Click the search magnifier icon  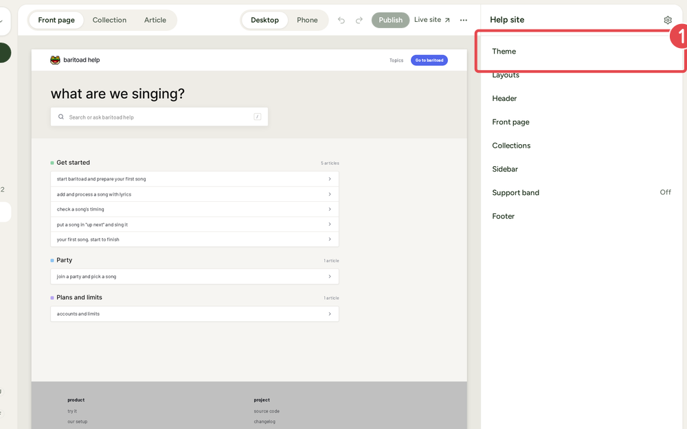point(61,117)
